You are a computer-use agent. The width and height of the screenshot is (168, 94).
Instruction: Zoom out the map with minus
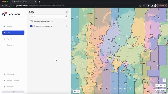[x=164, y=85]
